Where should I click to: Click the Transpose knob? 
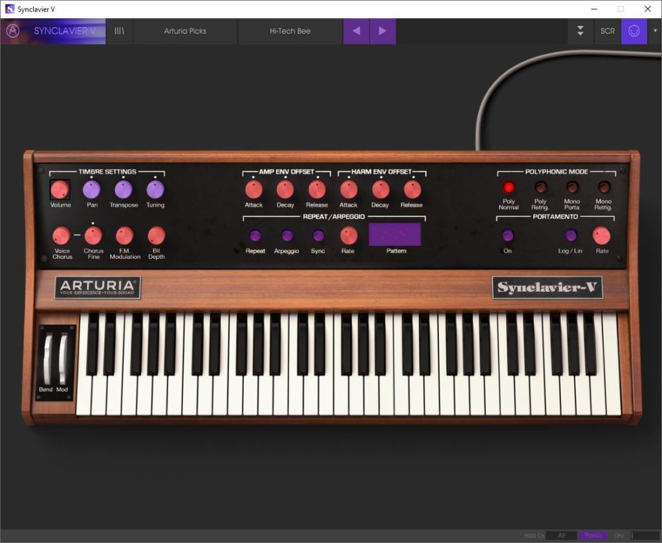coord(123,190)
